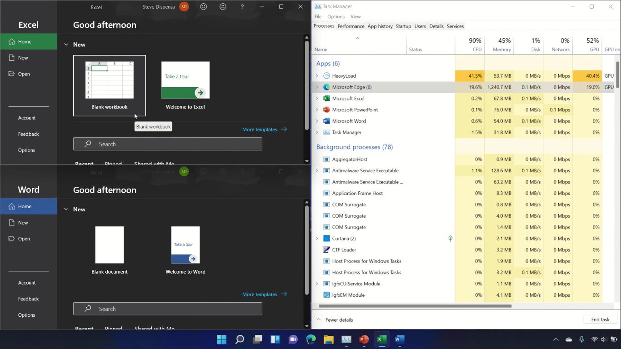
Task: Click the Help question mark in Excel's title bar
Action: click(242, 7)
